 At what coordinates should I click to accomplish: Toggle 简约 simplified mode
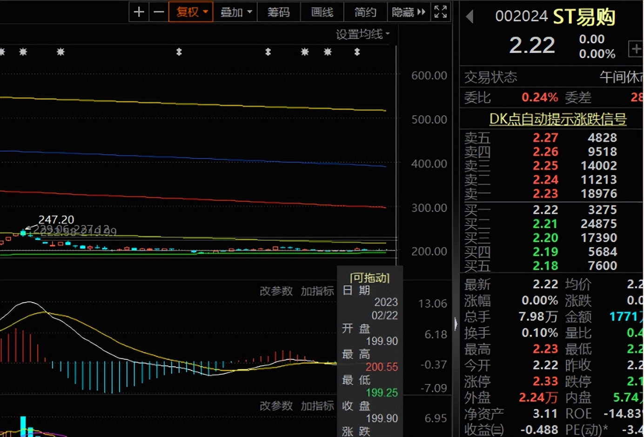365,12
